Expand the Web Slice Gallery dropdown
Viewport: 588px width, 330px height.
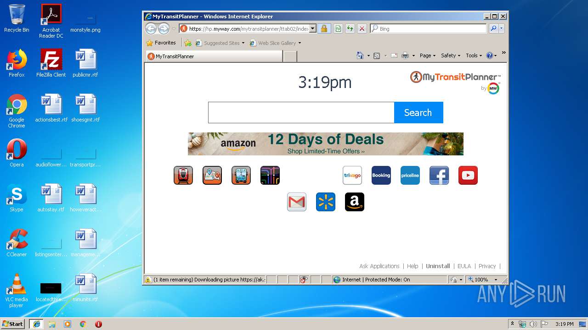coord(300,43)
